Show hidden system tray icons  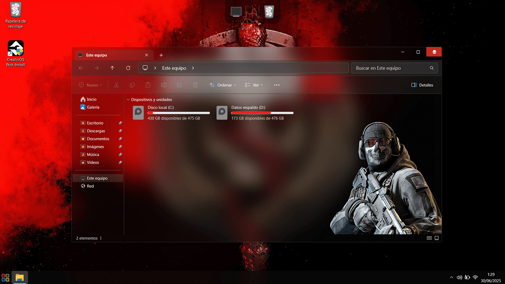(451, 277)
